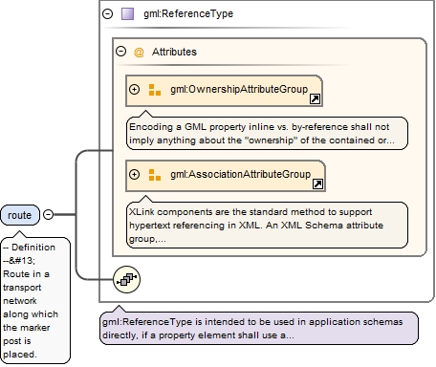
Task: Expand gml:OwnershipAttributeGroup node
Action: (134, 90)
